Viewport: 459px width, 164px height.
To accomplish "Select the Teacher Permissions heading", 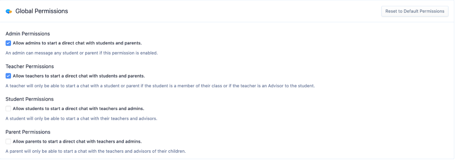I will (30, 66).
